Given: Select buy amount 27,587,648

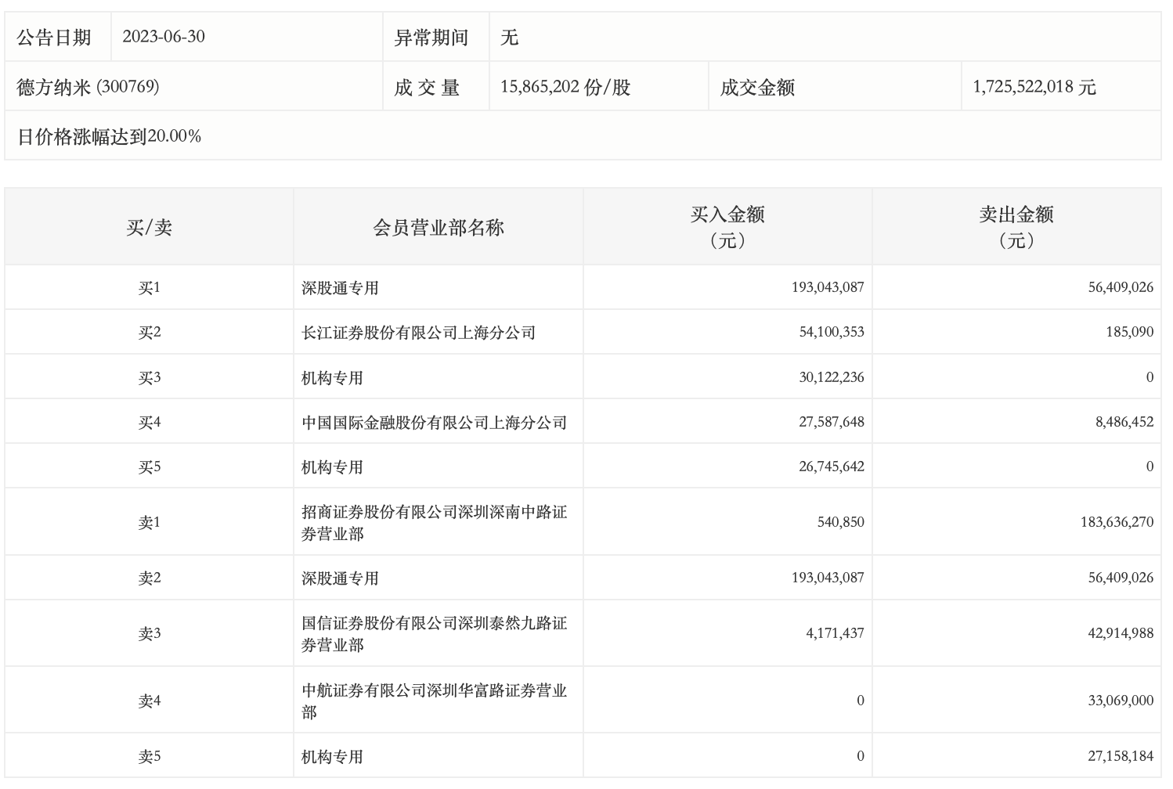Looking at the screenshot, I should coord(832,422).
